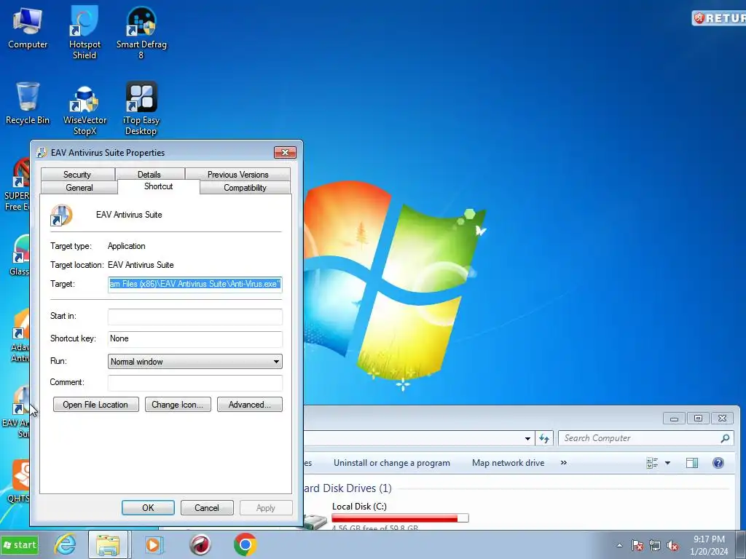
Task: Click the Change Icon button
Action: point(178,405)
